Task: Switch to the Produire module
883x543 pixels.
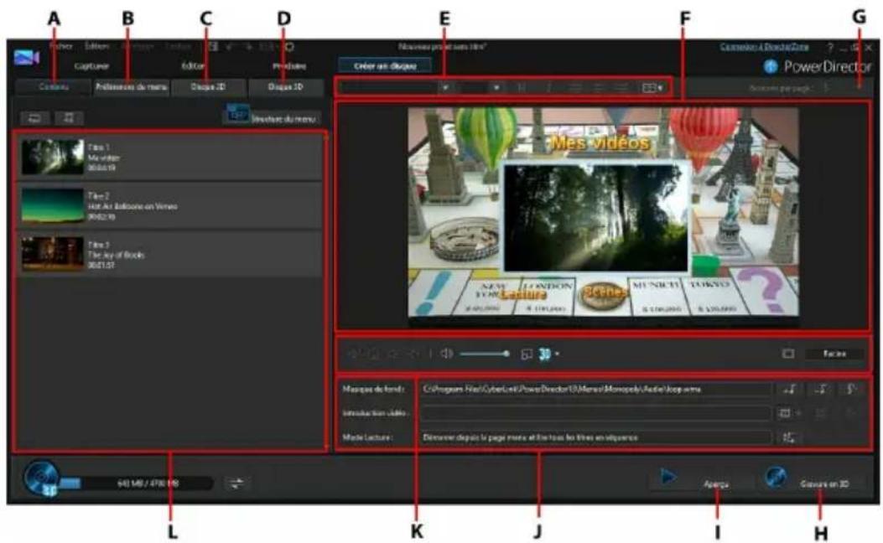Action: pos(289,66)
